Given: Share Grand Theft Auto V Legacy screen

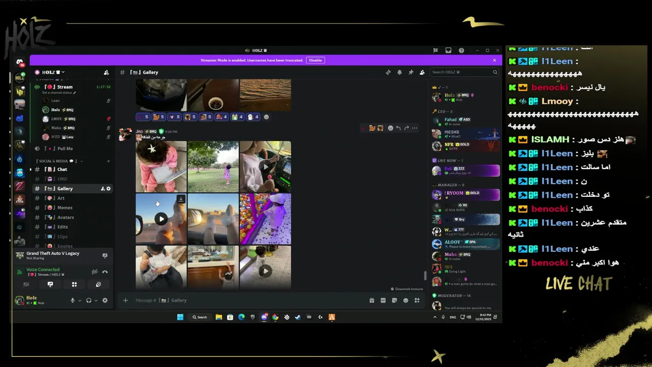Looking at the screenshot, I should click(105, 255).
